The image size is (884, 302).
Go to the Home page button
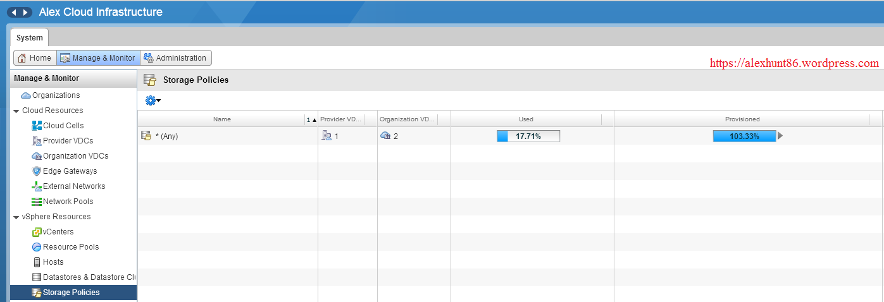point(35,58)
